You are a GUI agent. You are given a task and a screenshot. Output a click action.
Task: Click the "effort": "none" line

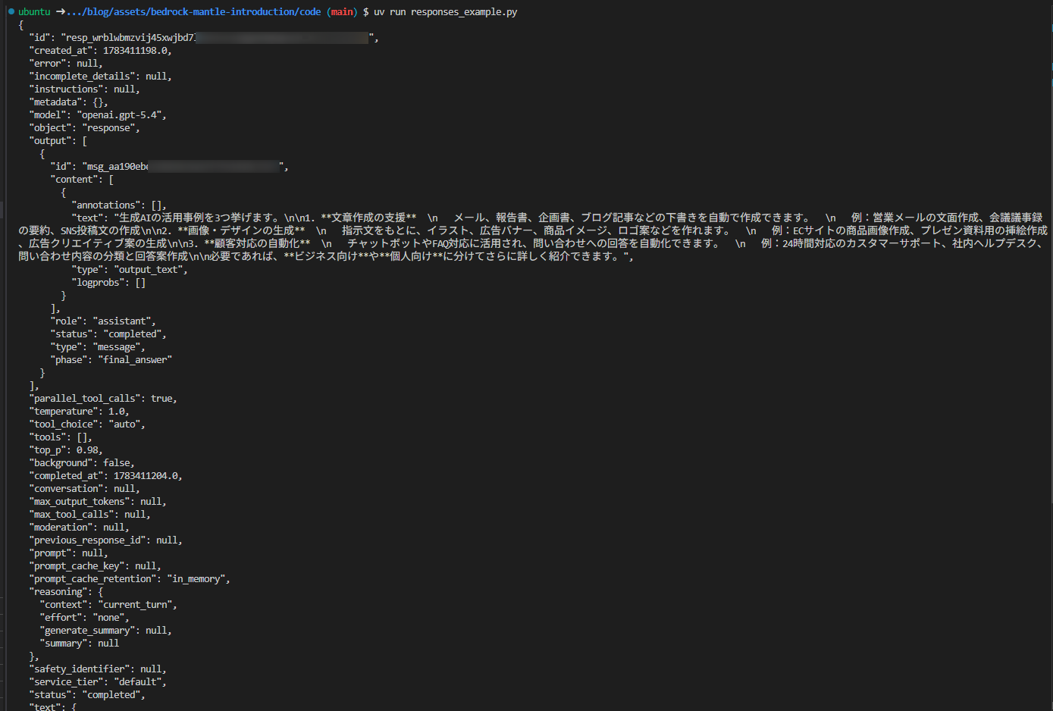85,618
